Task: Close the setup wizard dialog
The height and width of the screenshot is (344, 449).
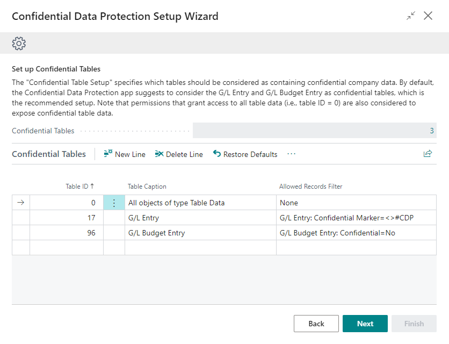Action: 428,16
